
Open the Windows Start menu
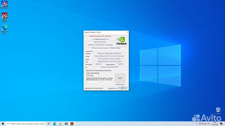click(x=3, y=124)
